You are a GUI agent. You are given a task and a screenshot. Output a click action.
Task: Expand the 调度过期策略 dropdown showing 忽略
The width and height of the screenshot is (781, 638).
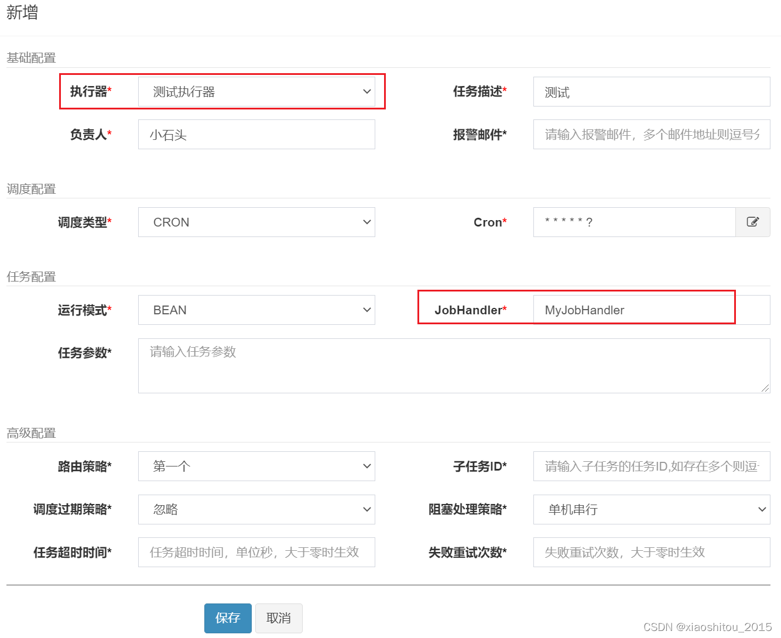click(x=256, y=509)
